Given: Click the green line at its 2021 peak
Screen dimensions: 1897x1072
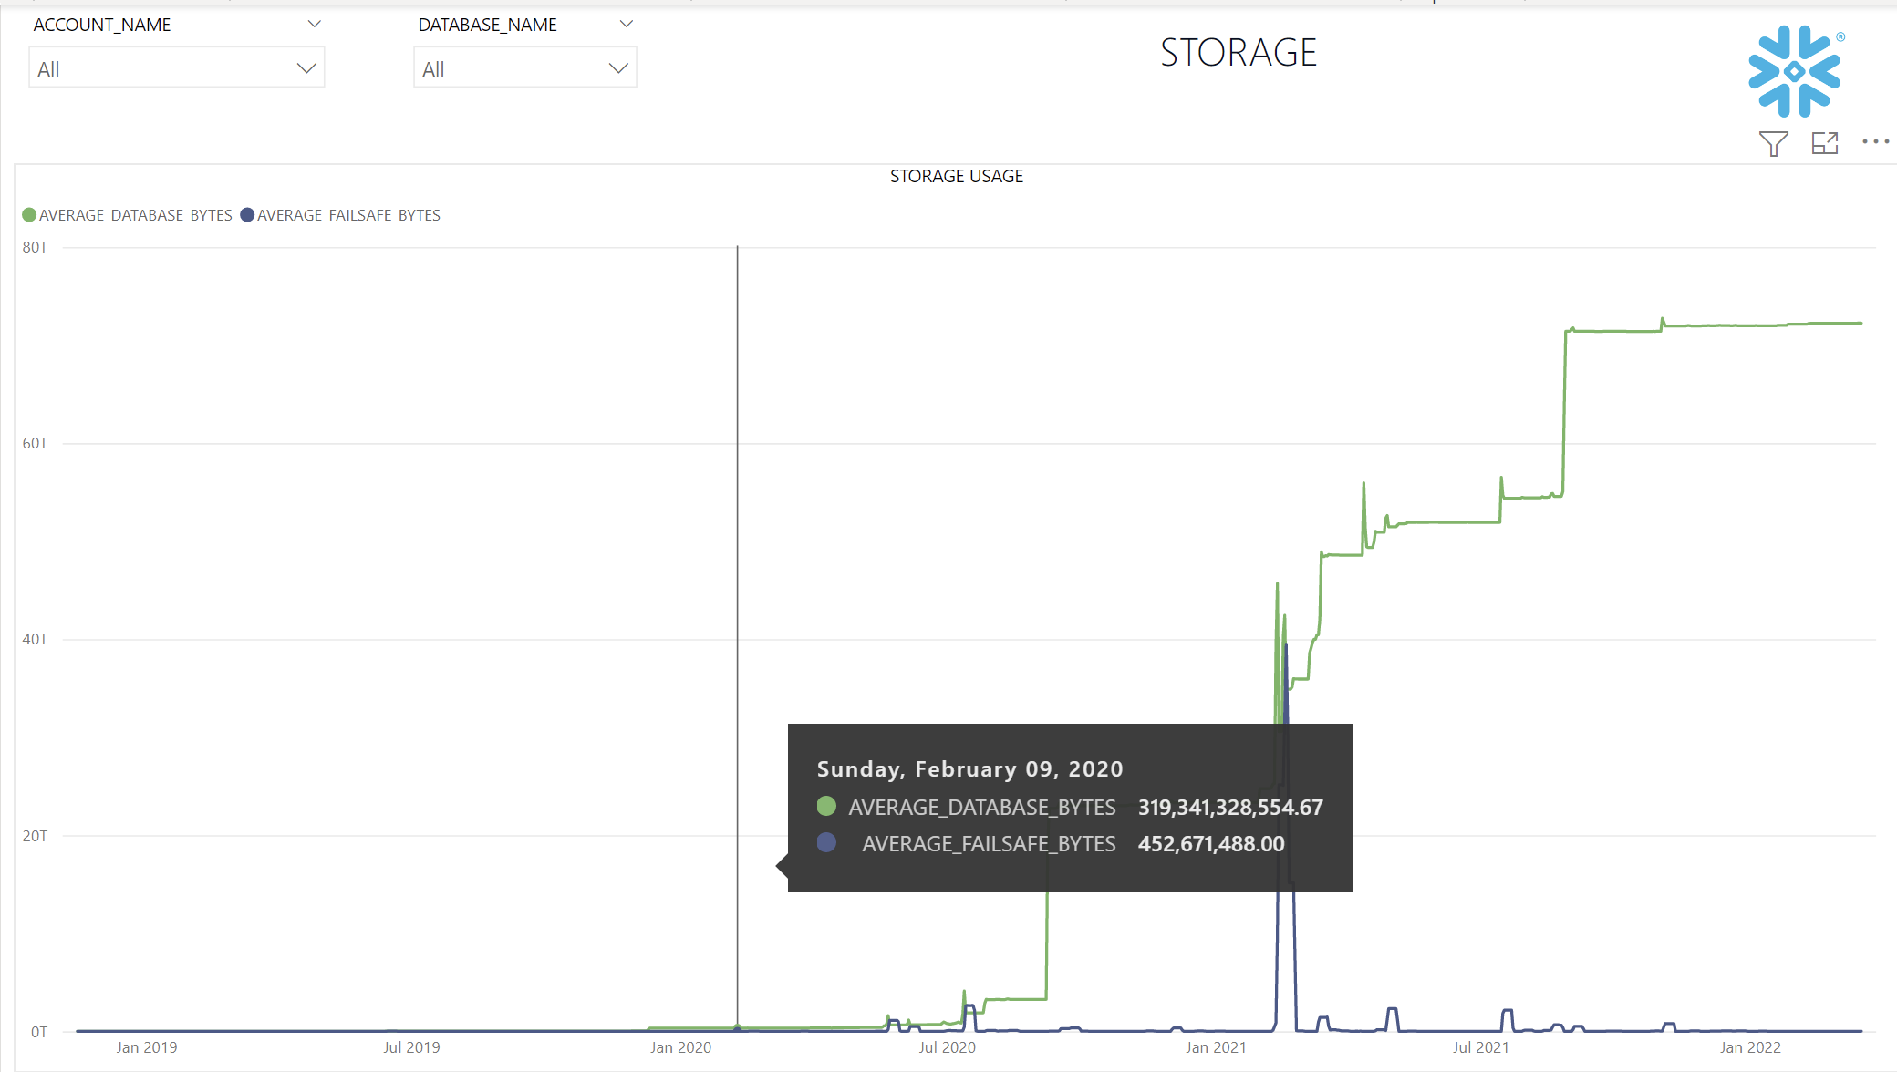Looking at the screenshot, I should click(1277, 583).
